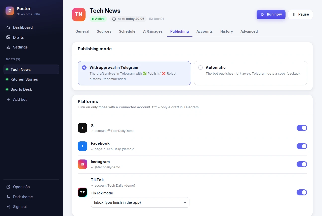This screenshot has width=322, height=216.
Task: Open the Sports Desk bot
Action: (x=31, y=89)
